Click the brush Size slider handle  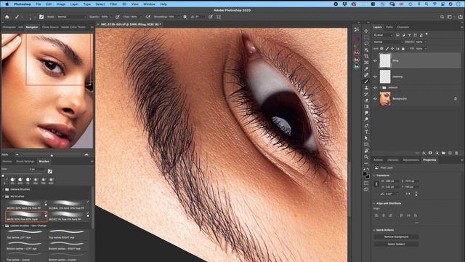pyautogui.click(x=3, y=175)
